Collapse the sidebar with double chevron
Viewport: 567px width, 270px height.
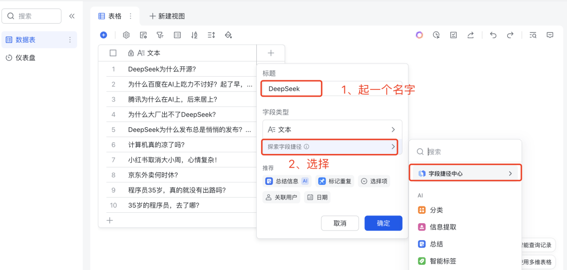pyautogui.click(x=72, y=16)
